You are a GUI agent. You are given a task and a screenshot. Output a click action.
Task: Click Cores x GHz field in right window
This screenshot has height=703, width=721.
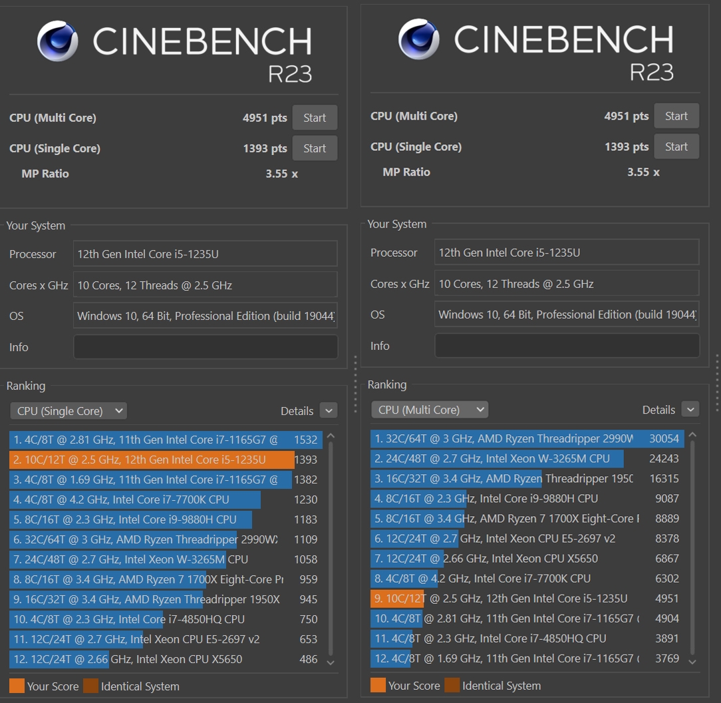click(x=567, y=284)
